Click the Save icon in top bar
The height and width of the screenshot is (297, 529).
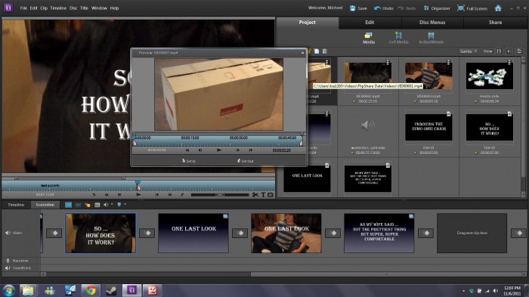tap(353, 8)
